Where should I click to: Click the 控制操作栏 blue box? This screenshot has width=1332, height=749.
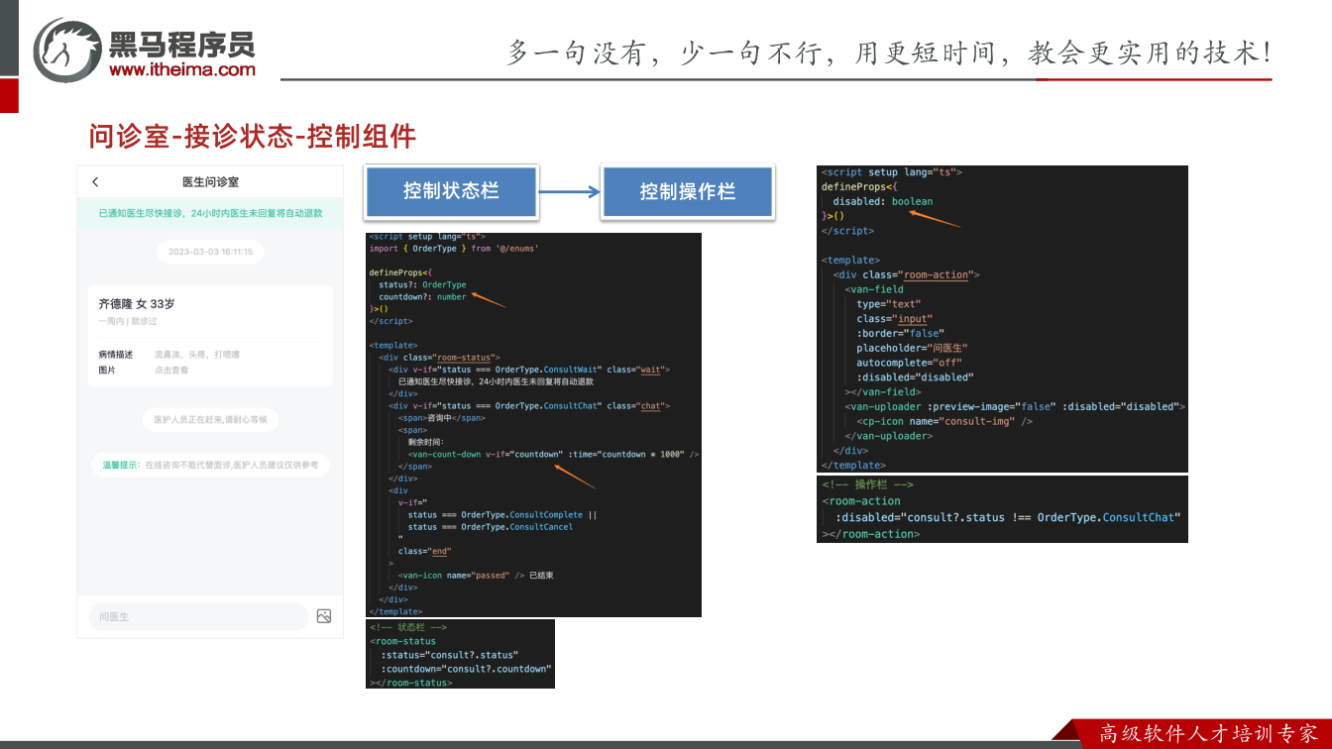tap(687, 192)
